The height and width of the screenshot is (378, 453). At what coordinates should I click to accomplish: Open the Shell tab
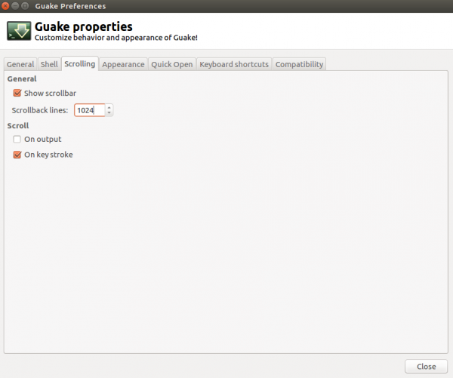coord(49,64)
